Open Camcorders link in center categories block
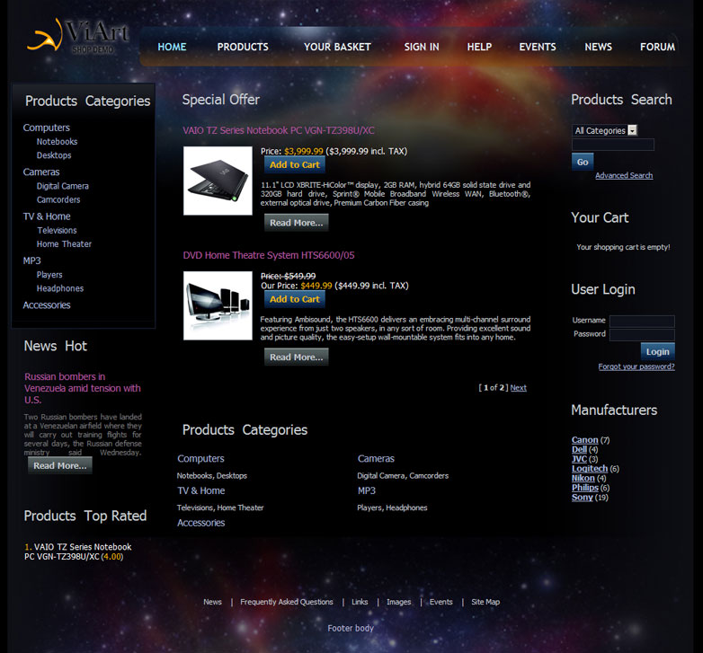Image resolution: width=703 pixels, height=653 pixels. (429, 476)
